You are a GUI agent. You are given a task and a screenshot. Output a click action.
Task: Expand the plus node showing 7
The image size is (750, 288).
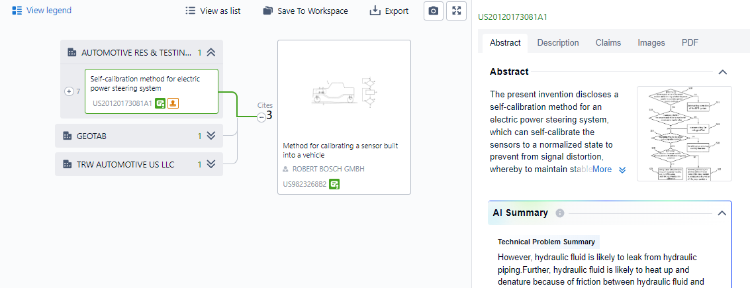pyautogui.click(x=69, y=91)
